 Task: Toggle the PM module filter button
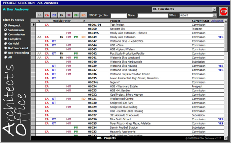pyautogui.click(x=76, y=15)
